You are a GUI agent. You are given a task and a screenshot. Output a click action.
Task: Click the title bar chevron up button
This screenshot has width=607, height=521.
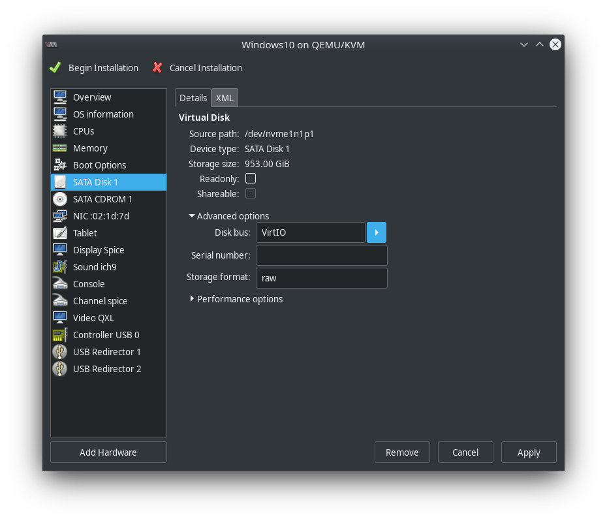click(539, 44)
